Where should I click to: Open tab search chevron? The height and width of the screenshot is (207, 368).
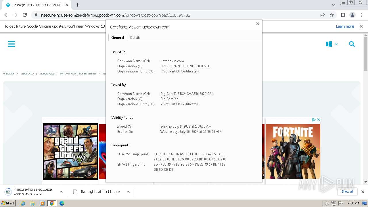tap(334, 5)
